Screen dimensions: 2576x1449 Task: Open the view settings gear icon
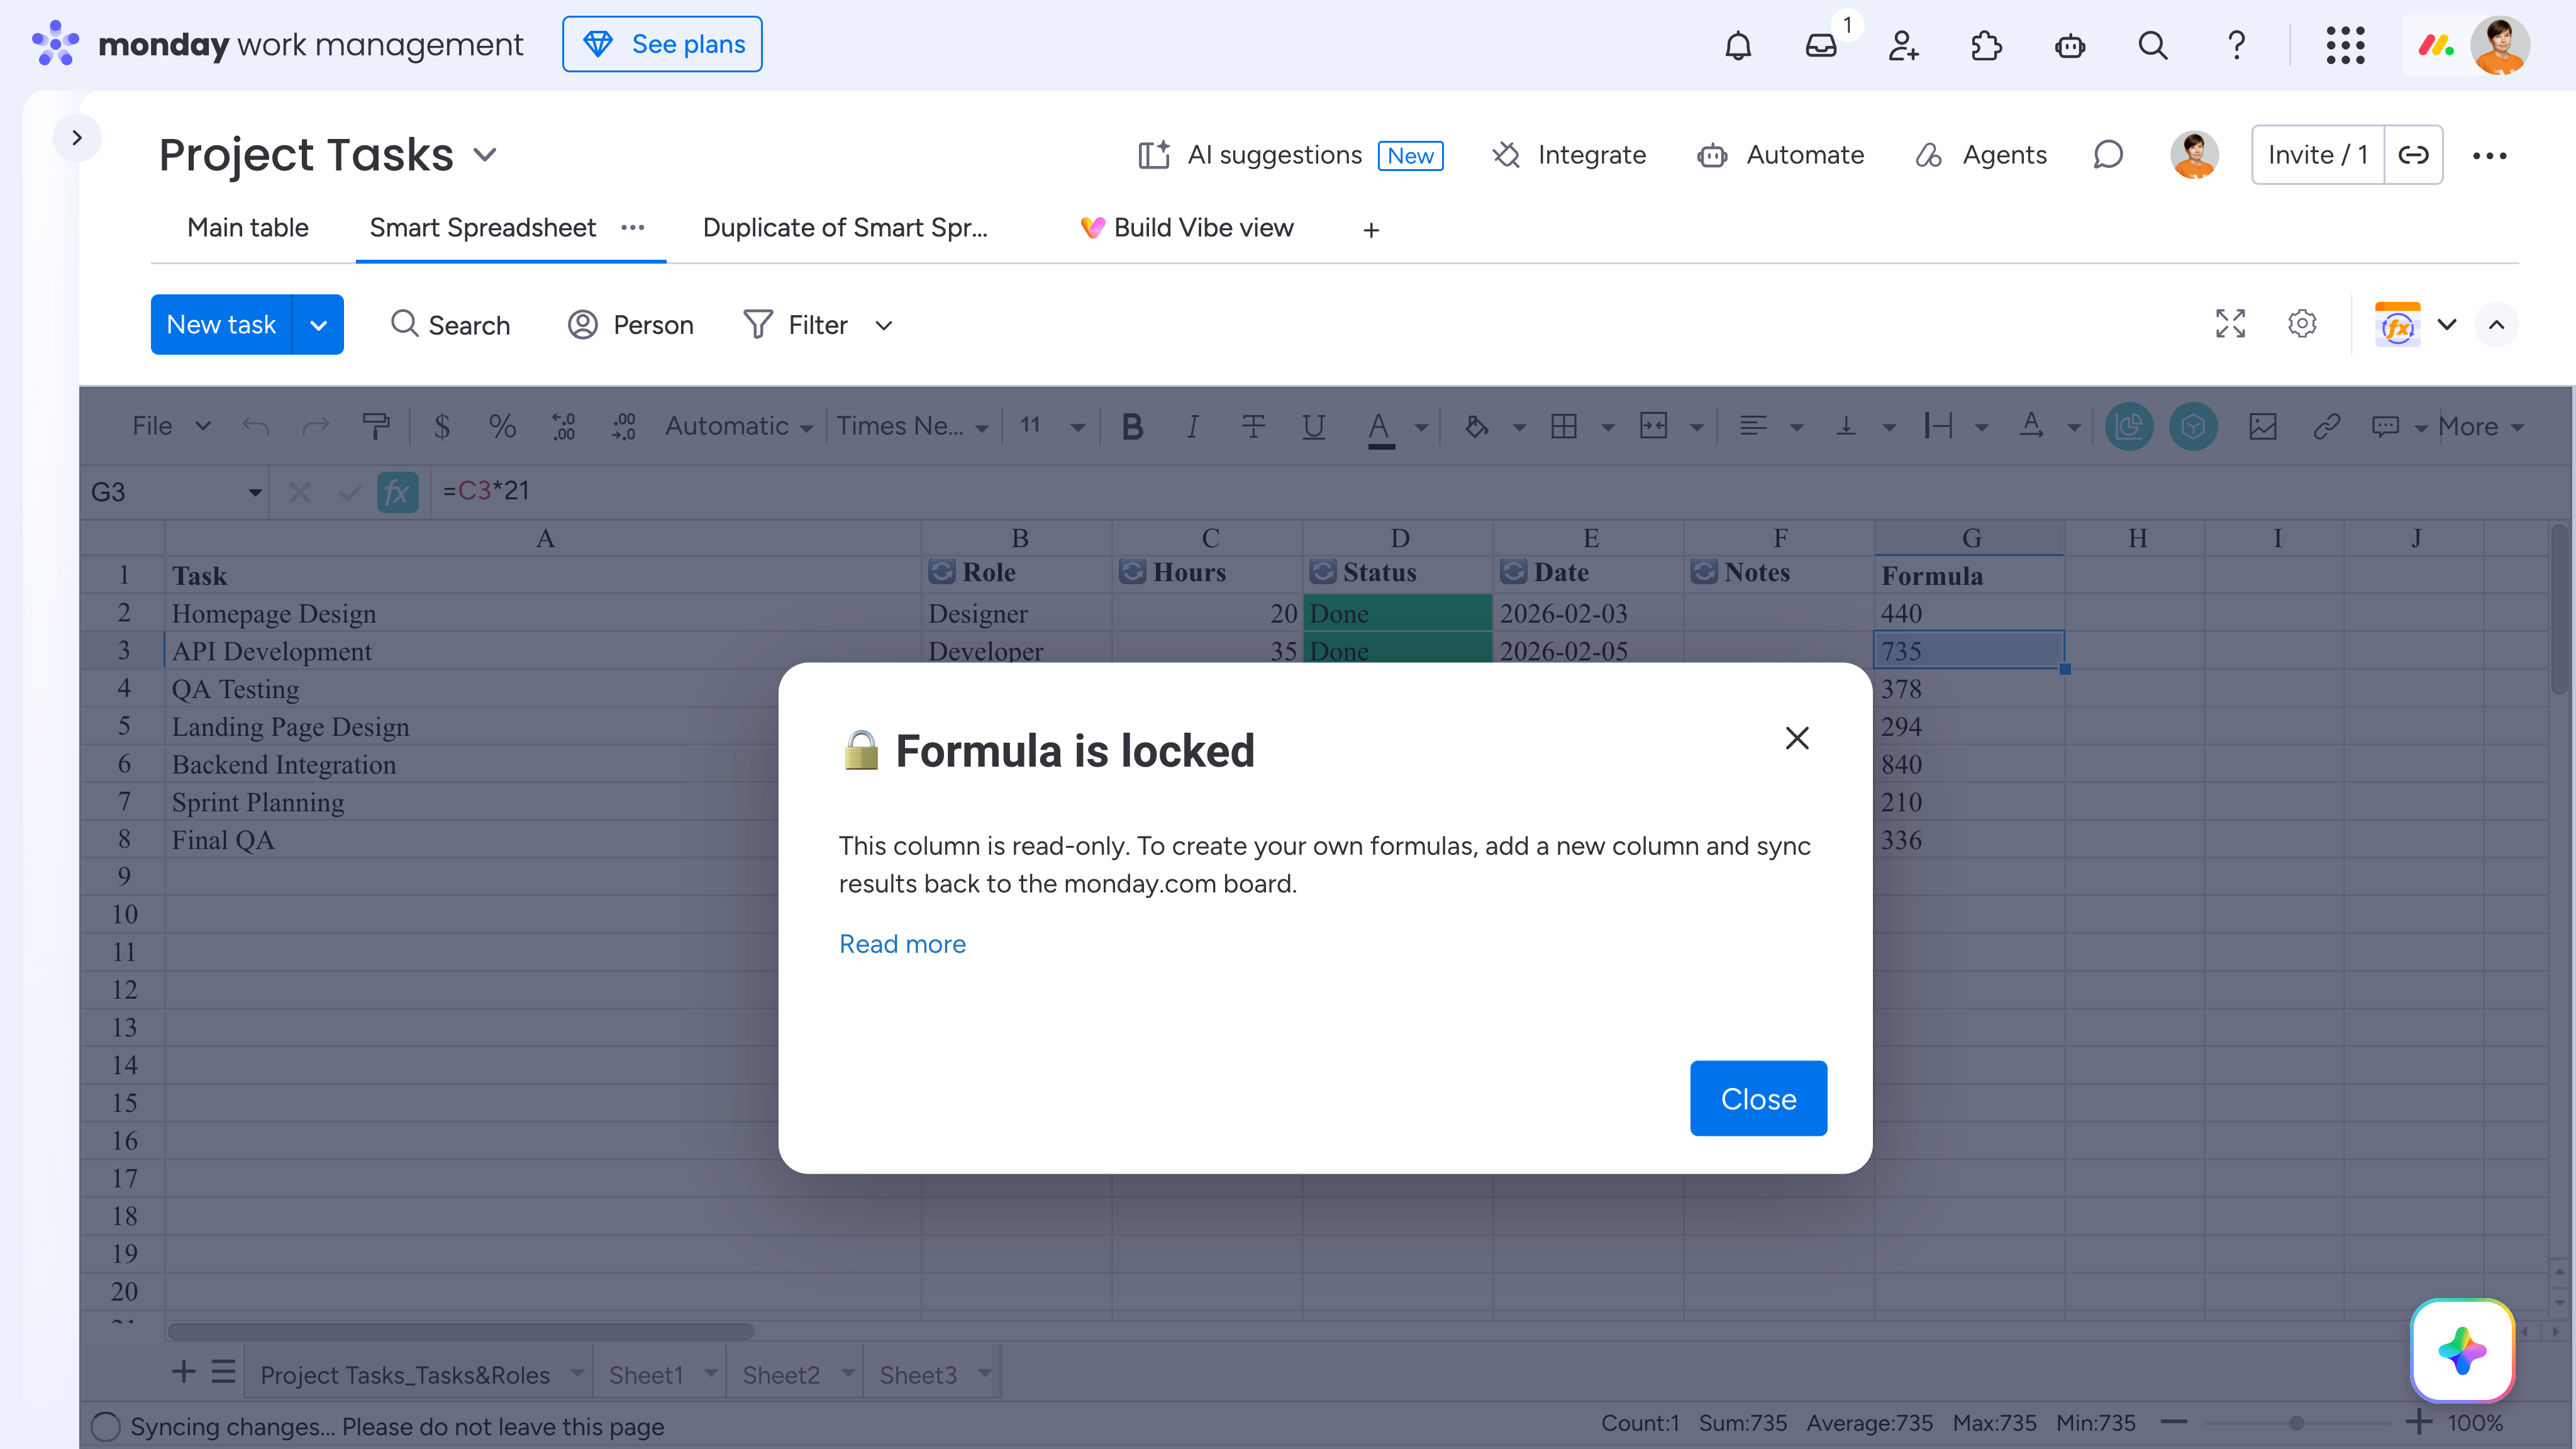[2302, 324]
